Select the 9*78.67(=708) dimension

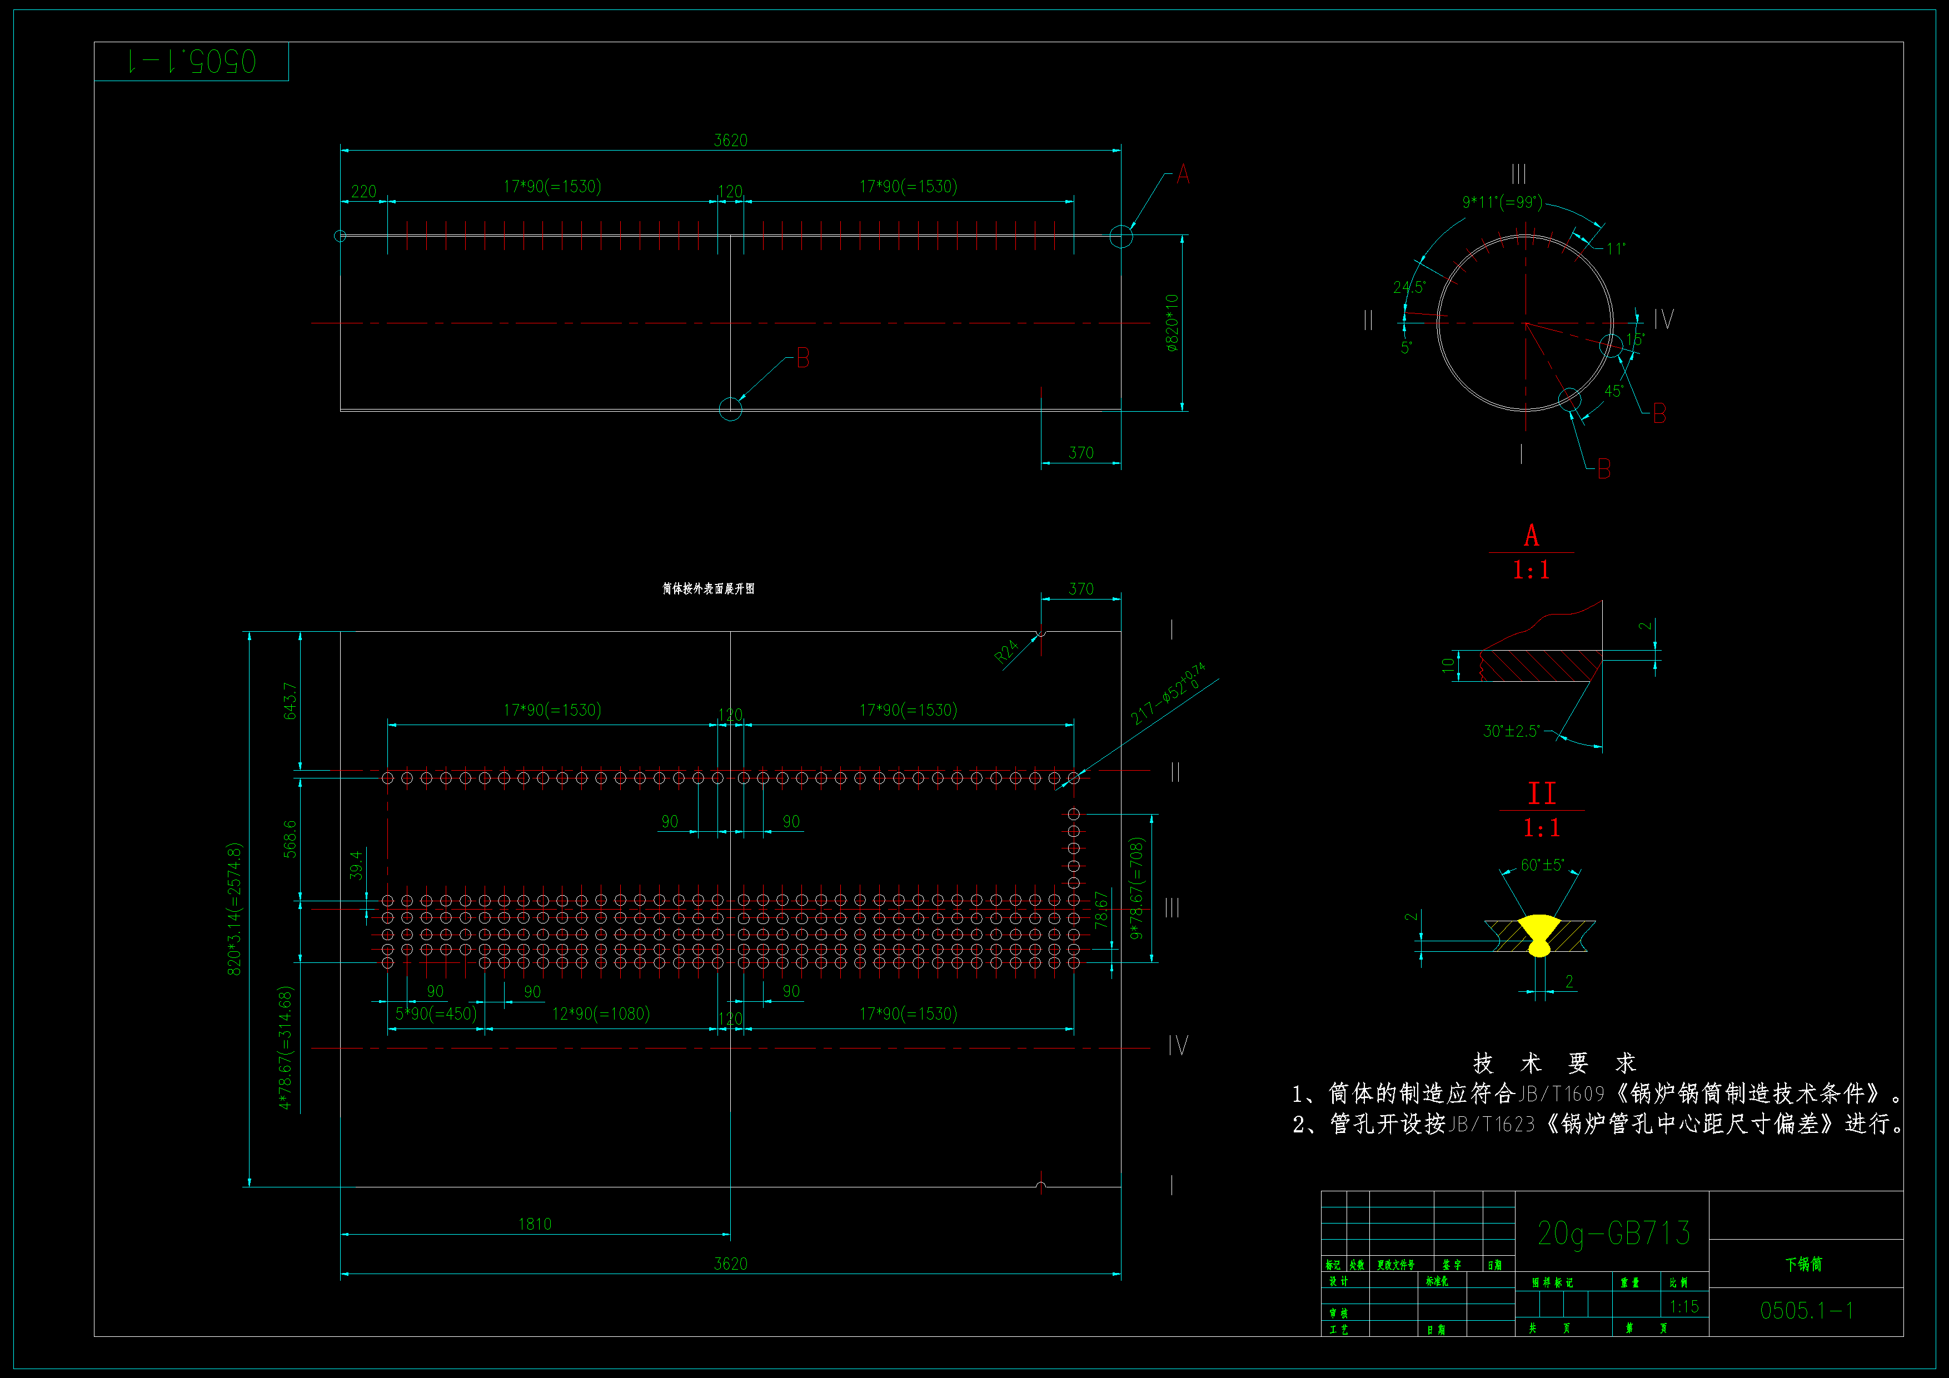pyautogui.click(x=1136, y=888)
